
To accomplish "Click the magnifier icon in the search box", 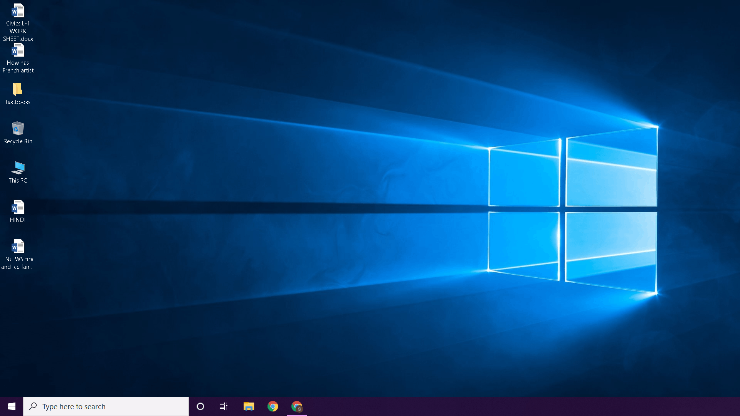I will (33, 406).
